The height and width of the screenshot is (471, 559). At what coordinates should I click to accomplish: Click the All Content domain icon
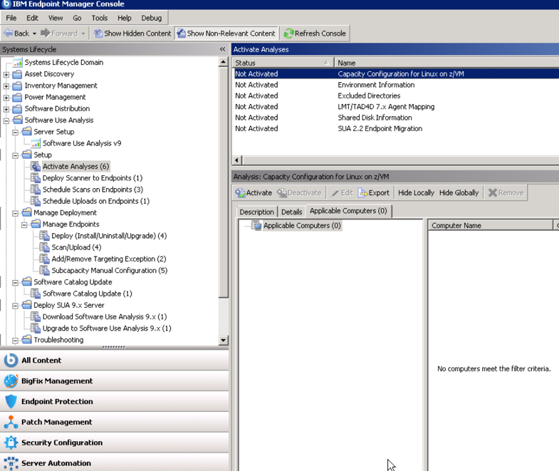[x=11, y=361]
